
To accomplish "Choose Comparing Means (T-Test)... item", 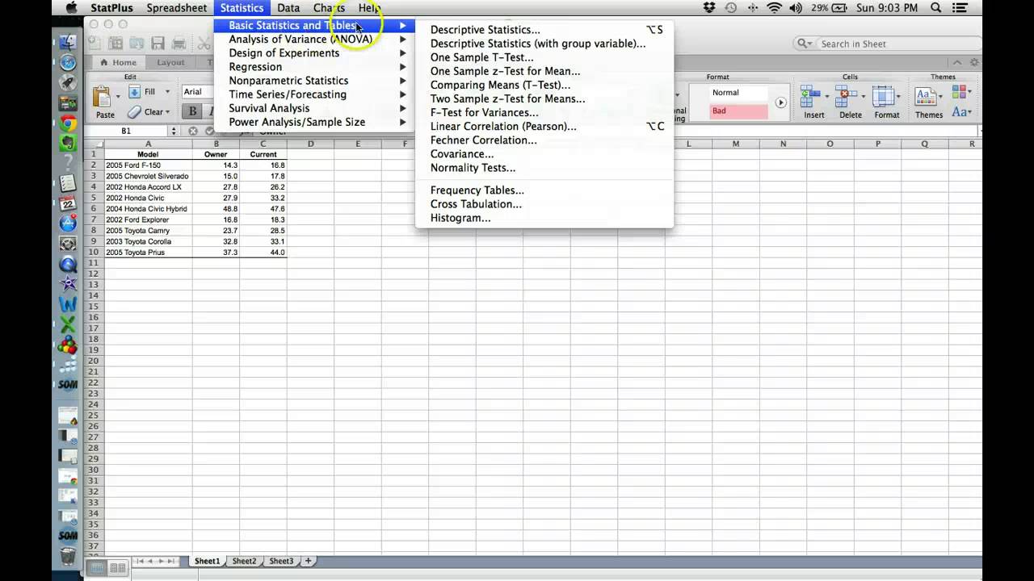I will 544,85.
